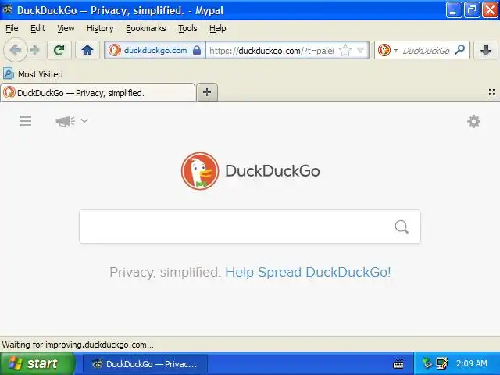Show all tabs grid button
The width and height of the screenshot is (500, 375).
[x=492, y=92]
